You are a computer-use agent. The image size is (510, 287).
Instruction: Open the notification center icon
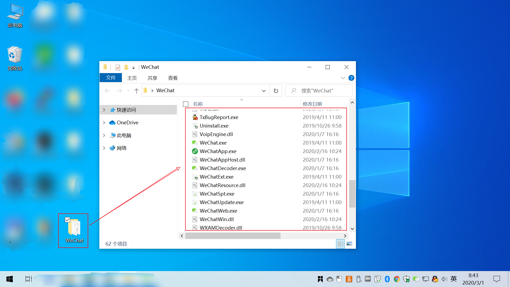click(x=496, y=279)
